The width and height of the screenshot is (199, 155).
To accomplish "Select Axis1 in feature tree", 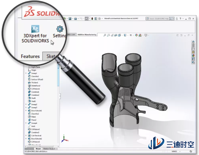I will click(31, 126).
